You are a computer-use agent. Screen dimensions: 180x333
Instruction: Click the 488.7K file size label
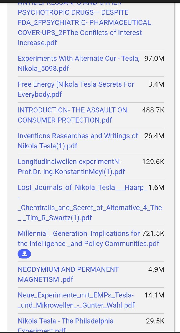point(153,110)
